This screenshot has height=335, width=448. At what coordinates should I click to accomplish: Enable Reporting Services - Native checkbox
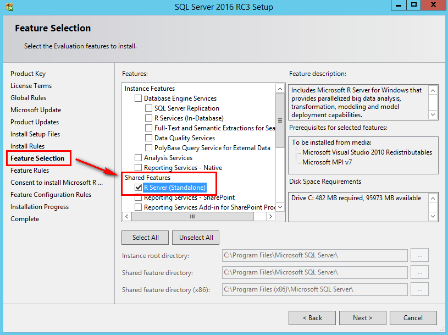(x=139, y=167)
